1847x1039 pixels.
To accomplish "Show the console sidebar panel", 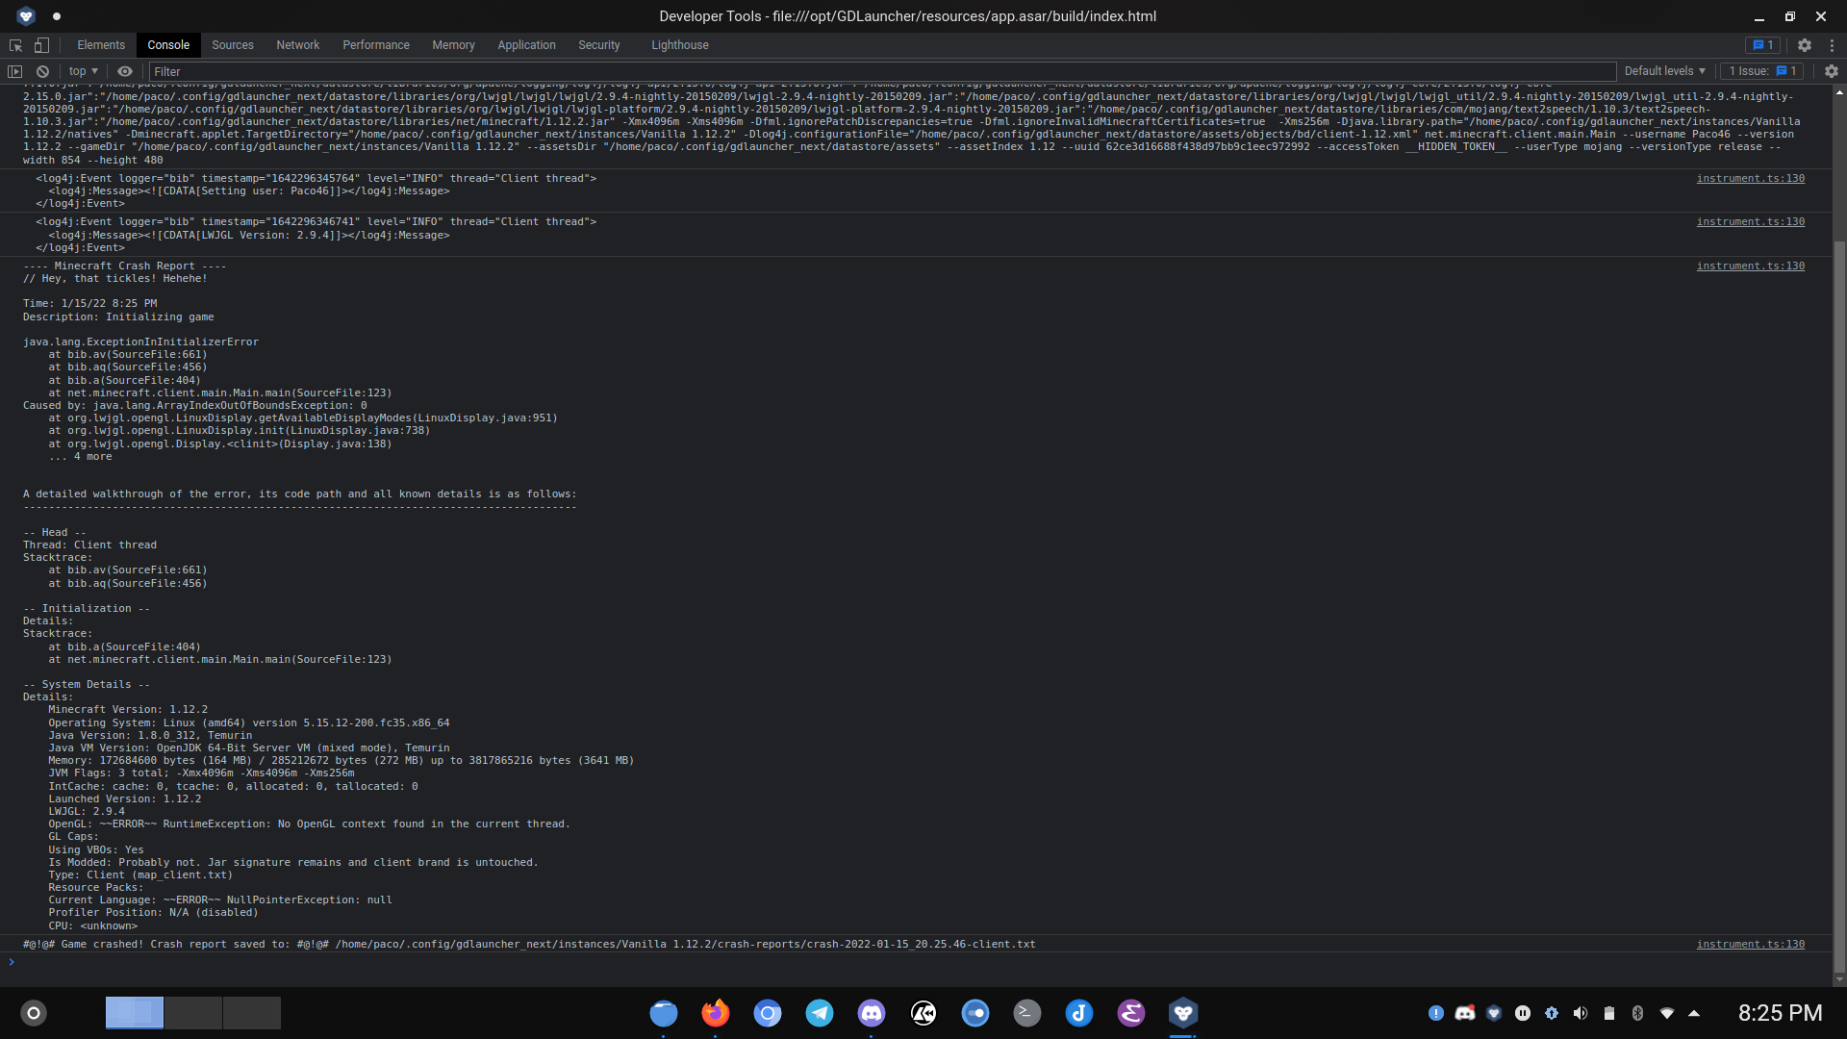I will (14, 71).
